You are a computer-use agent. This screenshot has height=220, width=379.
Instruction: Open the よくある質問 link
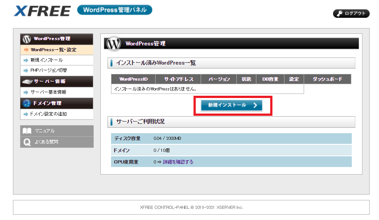57,142
